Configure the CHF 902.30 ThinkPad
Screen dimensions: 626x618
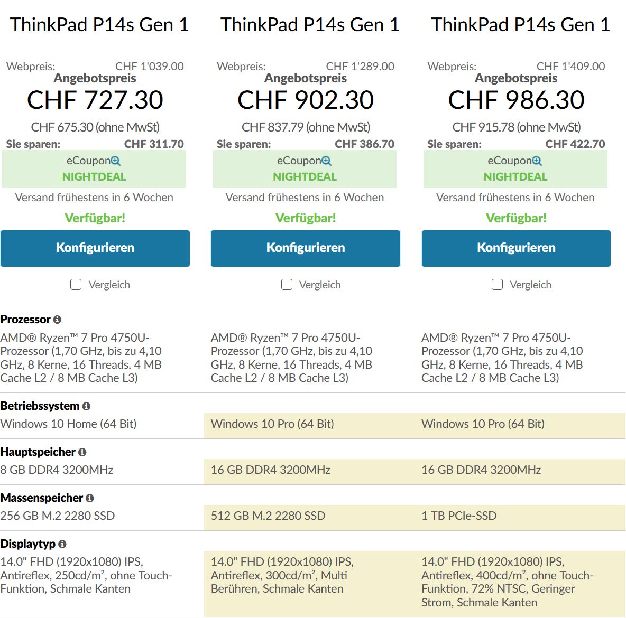306,248
